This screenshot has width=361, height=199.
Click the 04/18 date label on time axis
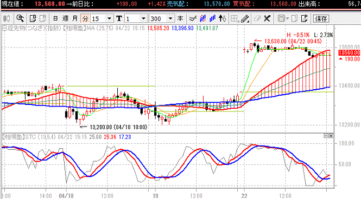[x=66, y=196]
